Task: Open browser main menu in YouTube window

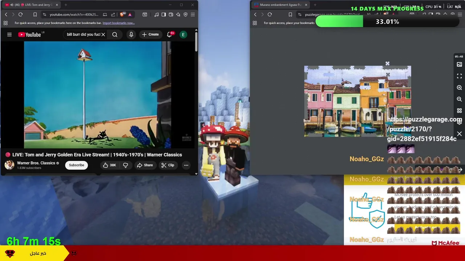Action: (193, 14)
